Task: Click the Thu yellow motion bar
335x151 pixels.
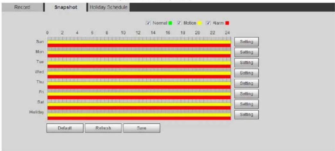Action: point(139,84)
